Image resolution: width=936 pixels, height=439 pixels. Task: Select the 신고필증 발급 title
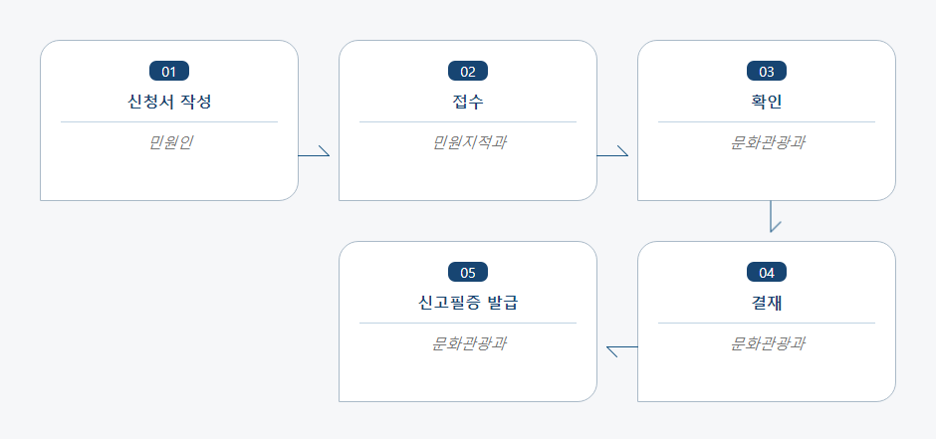tap(468, 303)
